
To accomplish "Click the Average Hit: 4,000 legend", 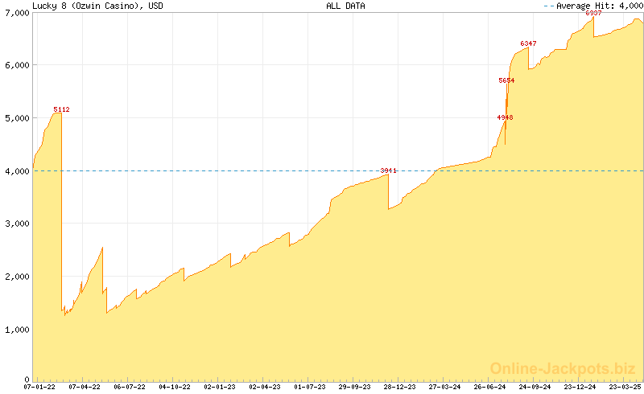I will coord(596,6).
